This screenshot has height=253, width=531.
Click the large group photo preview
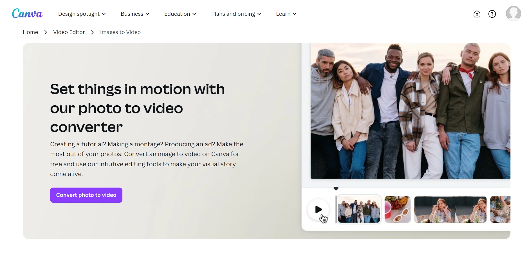(410, 111)
